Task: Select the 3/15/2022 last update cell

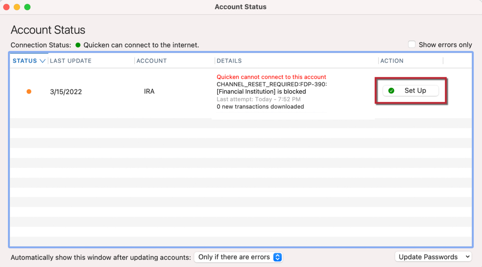Action: click(66, 92)
